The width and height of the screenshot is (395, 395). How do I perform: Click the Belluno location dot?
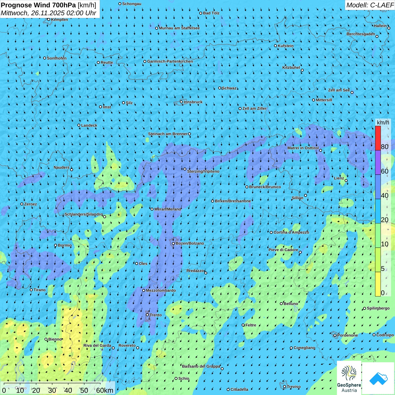pos(281,304)
